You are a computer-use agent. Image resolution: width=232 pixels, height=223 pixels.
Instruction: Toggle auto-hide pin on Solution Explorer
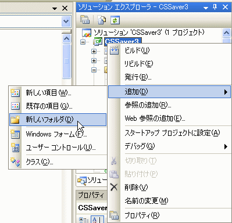pyautogui.click(x=215, y=8)
